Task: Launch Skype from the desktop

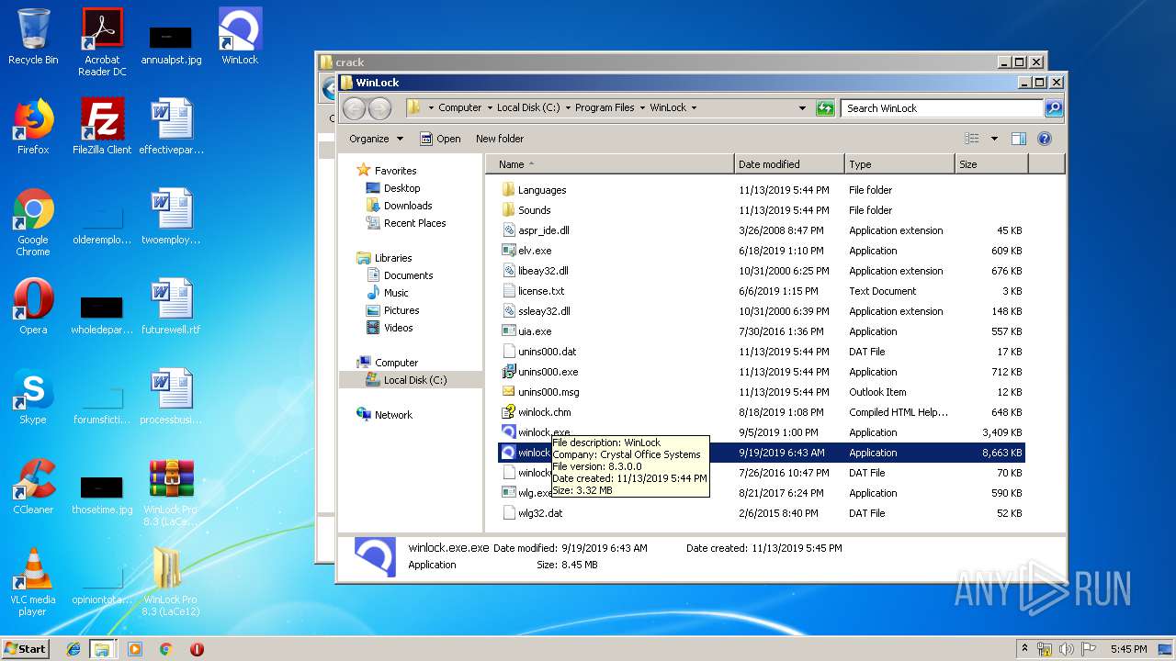Action: [x=33, y=397]
